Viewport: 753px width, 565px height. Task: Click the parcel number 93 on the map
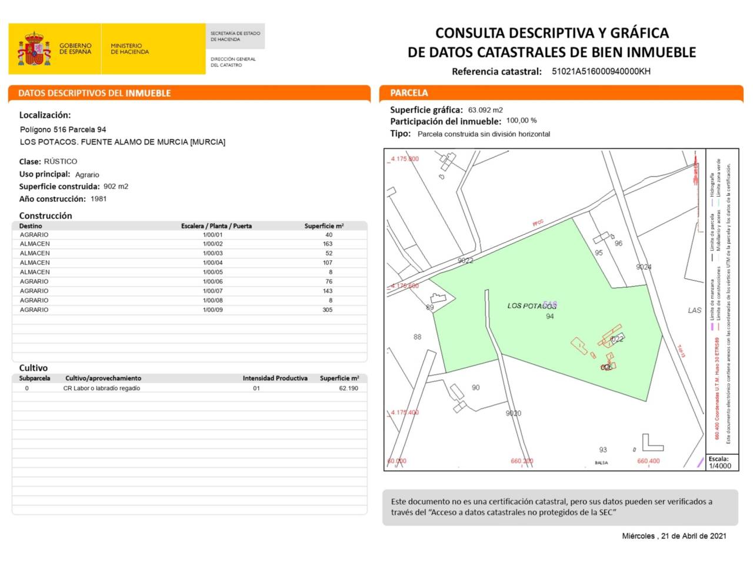coord(603,450)
